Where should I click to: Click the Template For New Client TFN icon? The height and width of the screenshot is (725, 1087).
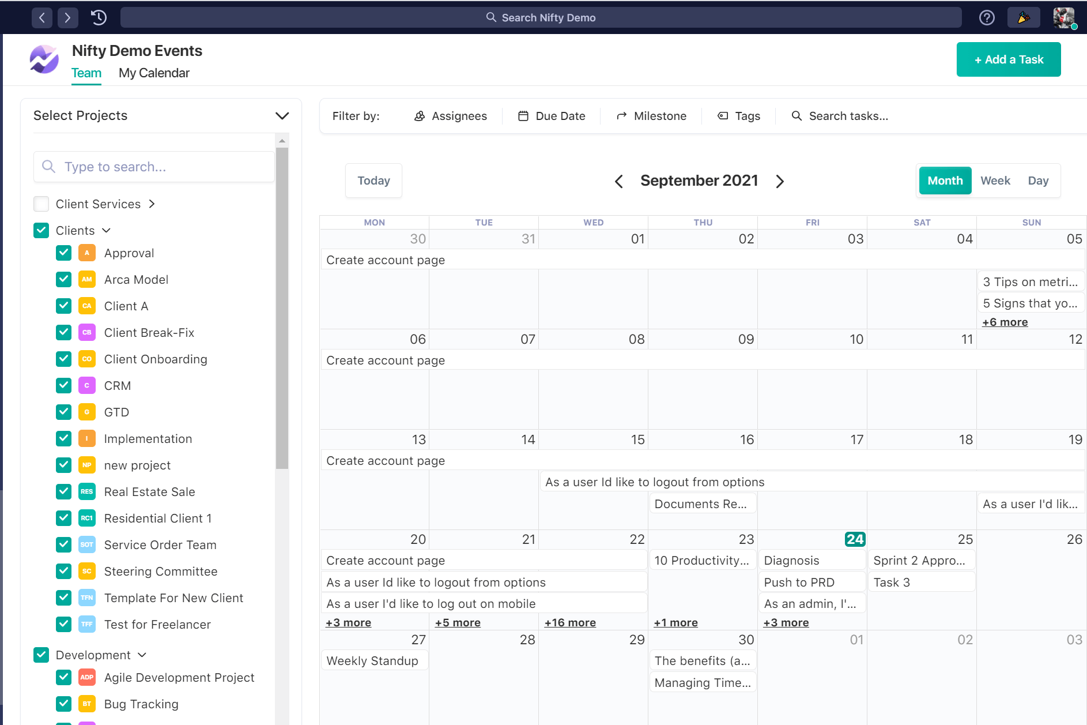click(87, 598)
